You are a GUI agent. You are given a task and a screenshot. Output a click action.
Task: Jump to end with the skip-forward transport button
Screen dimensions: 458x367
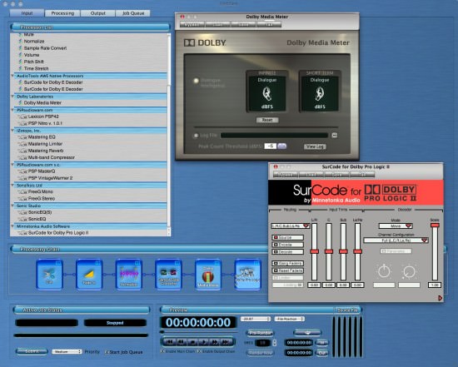coord(226,341)
